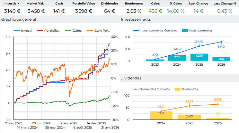Screen dimensions: 239x133
Task: Click the 6,8 dividend bar for 2026
Action: (x=218, y=119)
